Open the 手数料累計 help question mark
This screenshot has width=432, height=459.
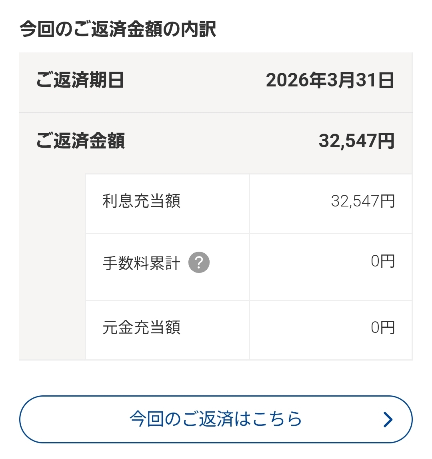[x=199, y=263]
